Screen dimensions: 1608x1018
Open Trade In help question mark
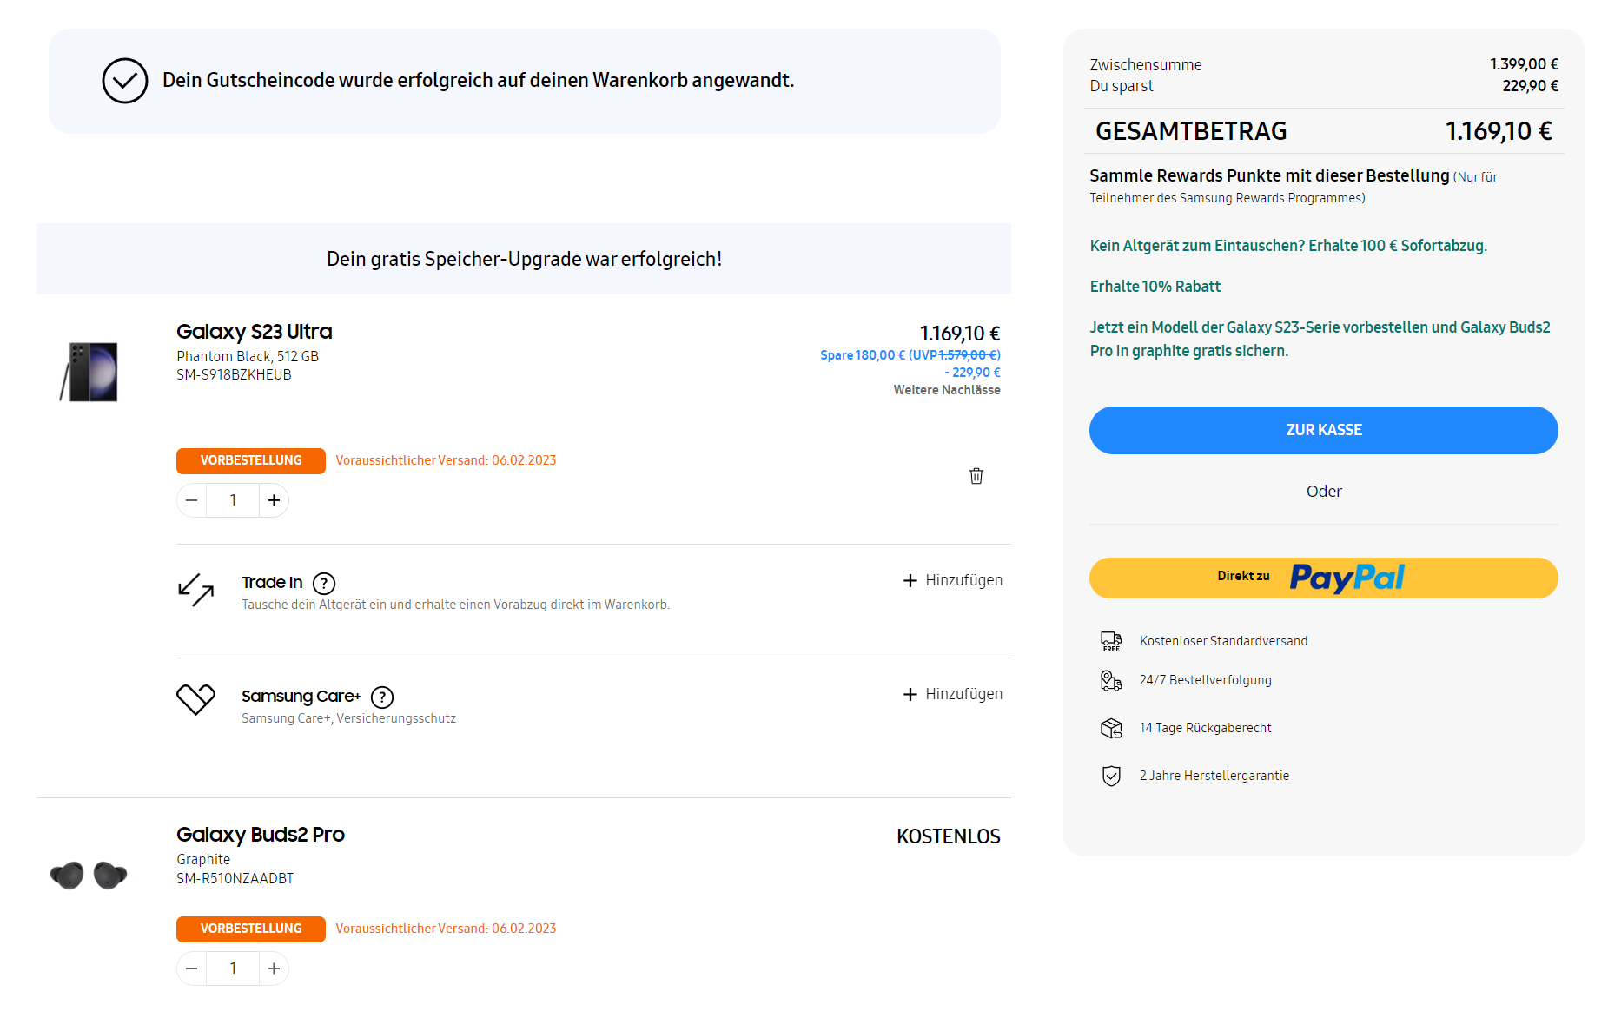pyautogui.click(x=324, y=584)
